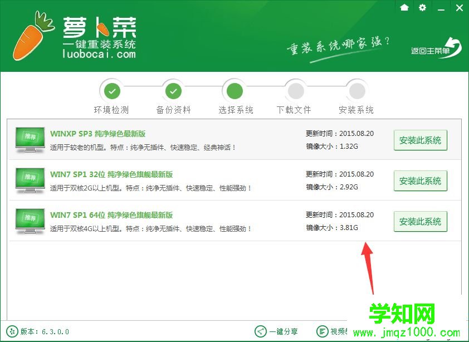
Task: Click the monitor icon for WIN7 SP1 32位
Action: click(30, 180)
